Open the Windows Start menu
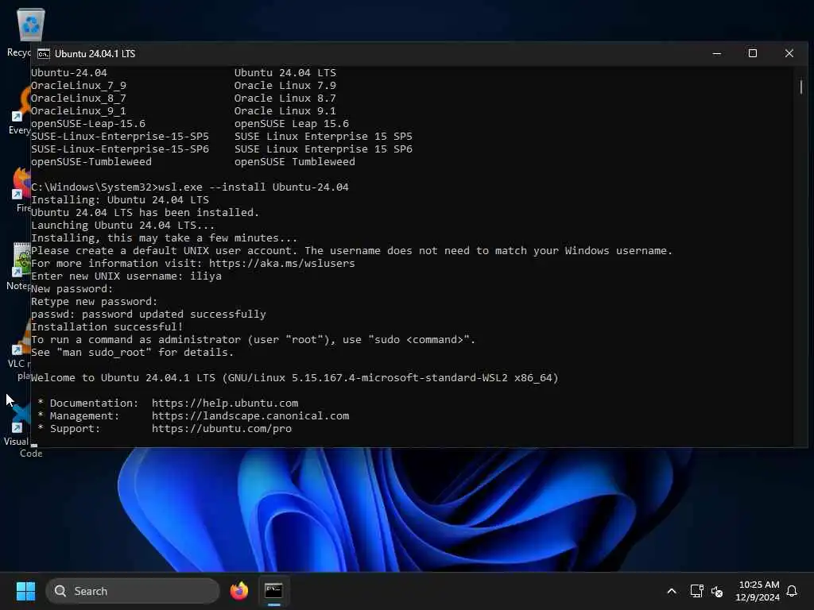 tap(25, 591)
